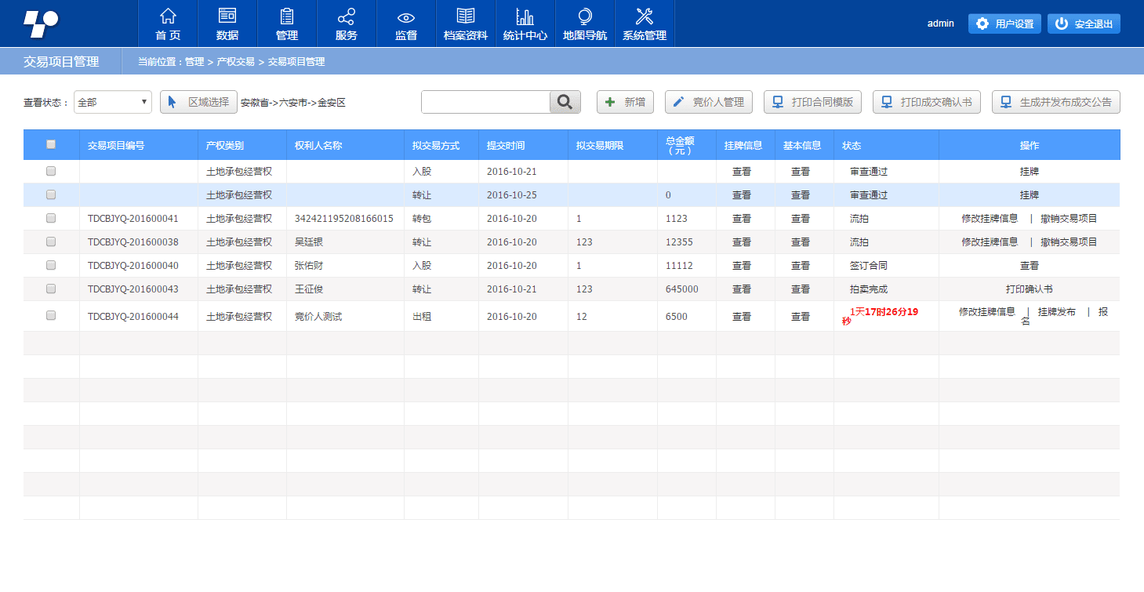This screenshot has width=1144, height=592.
Task: Open the 管理 clipboard navigation icon
Action: (287, 24)
